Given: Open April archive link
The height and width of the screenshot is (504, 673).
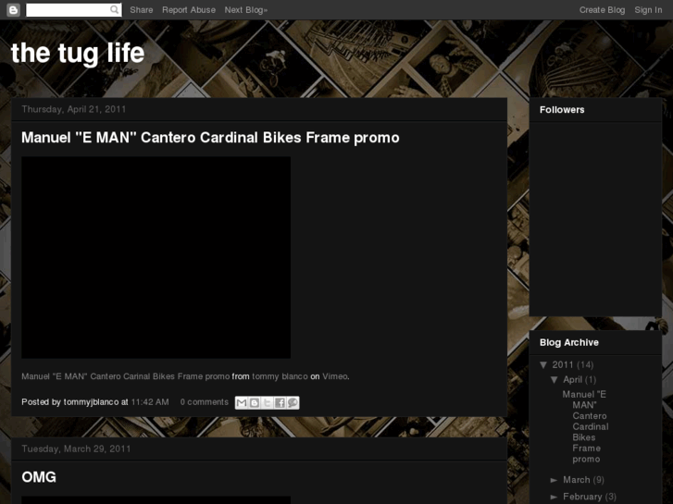Looking at the screenshot, I should pyautogui.click(x=573, y=379).
